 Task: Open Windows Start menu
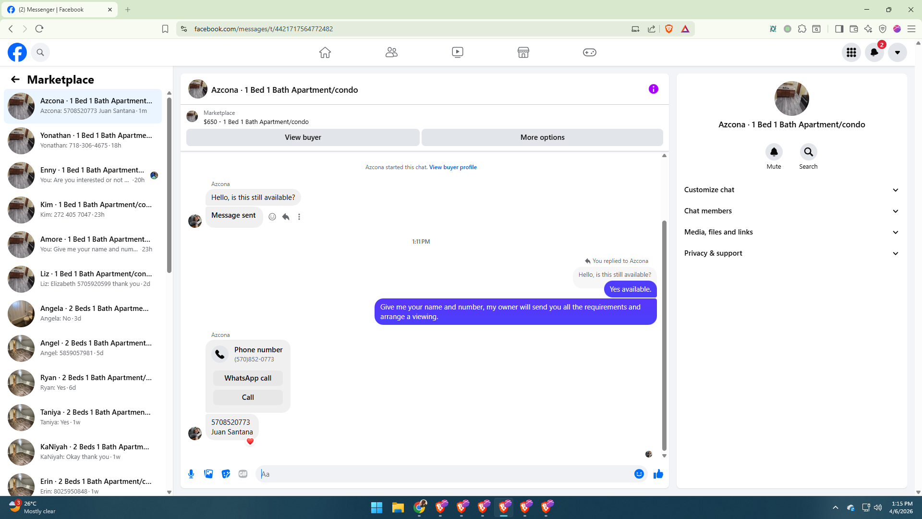coord(376,507)
